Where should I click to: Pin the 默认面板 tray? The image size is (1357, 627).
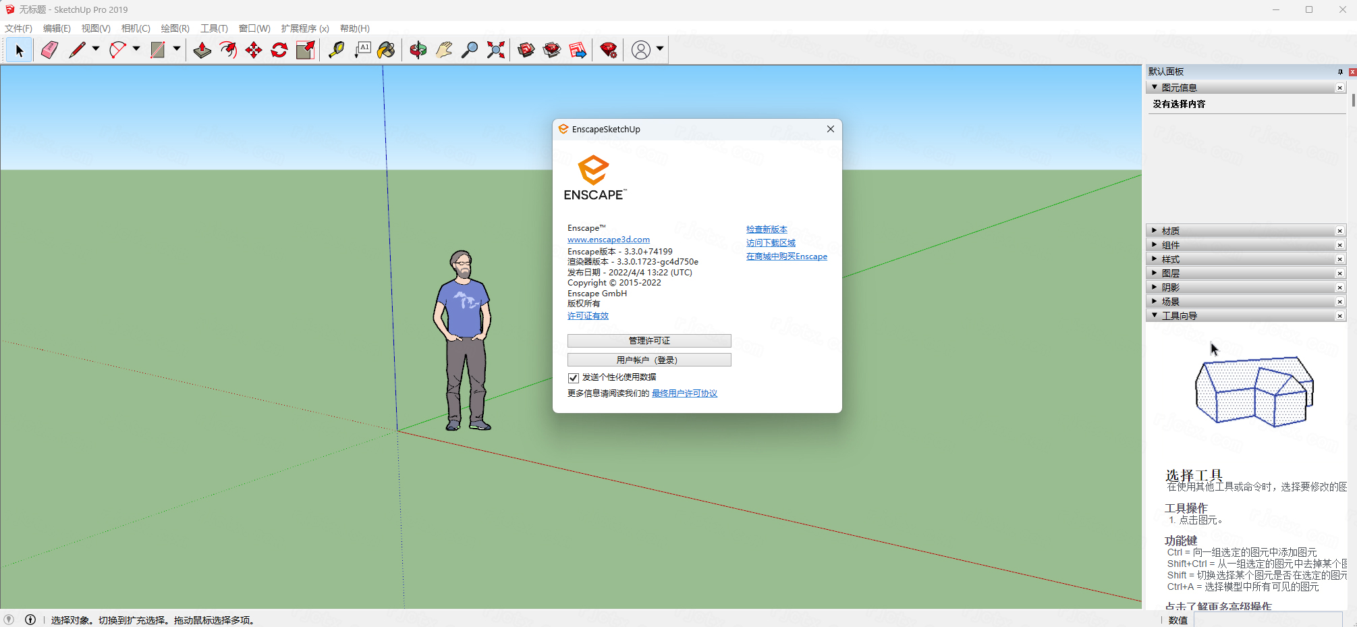coord(1340,72)
